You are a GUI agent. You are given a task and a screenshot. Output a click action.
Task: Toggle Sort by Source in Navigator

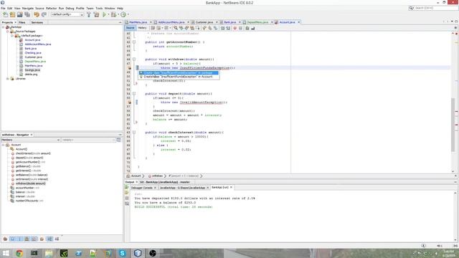coord(57,239)
